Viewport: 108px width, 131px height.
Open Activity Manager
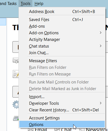62,40
